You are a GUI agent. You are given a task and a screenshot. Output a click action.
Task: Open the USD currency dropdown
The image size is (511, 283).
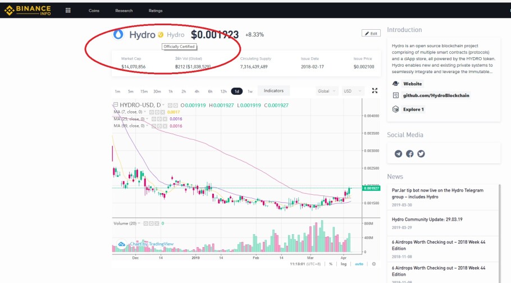(352, 91)
